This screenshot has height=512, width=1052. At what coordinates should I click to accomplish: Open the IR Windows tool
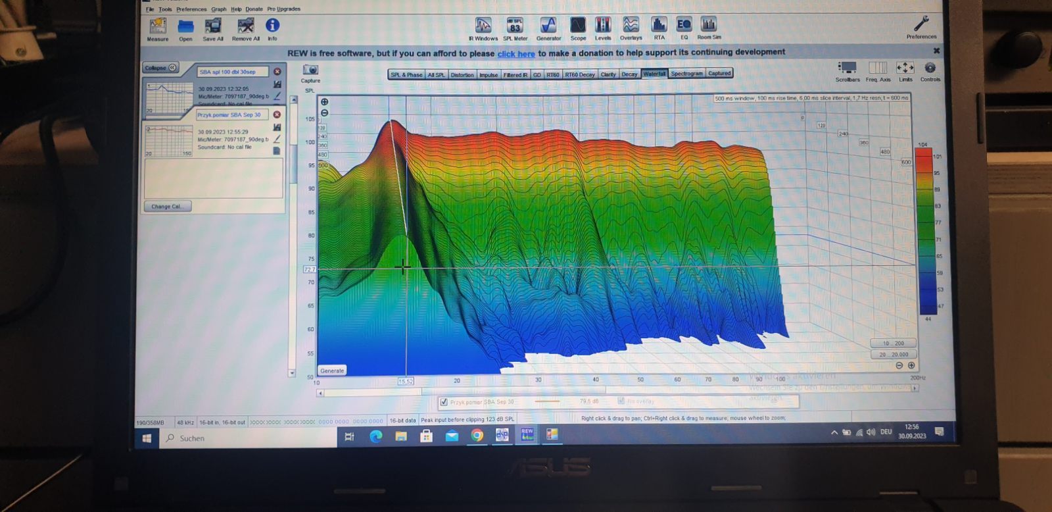(483, 25)
